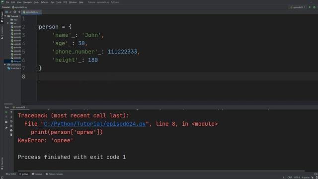This screenshot has height=179, width=318.
Task: Open the File menu
Action: (7, 2)
